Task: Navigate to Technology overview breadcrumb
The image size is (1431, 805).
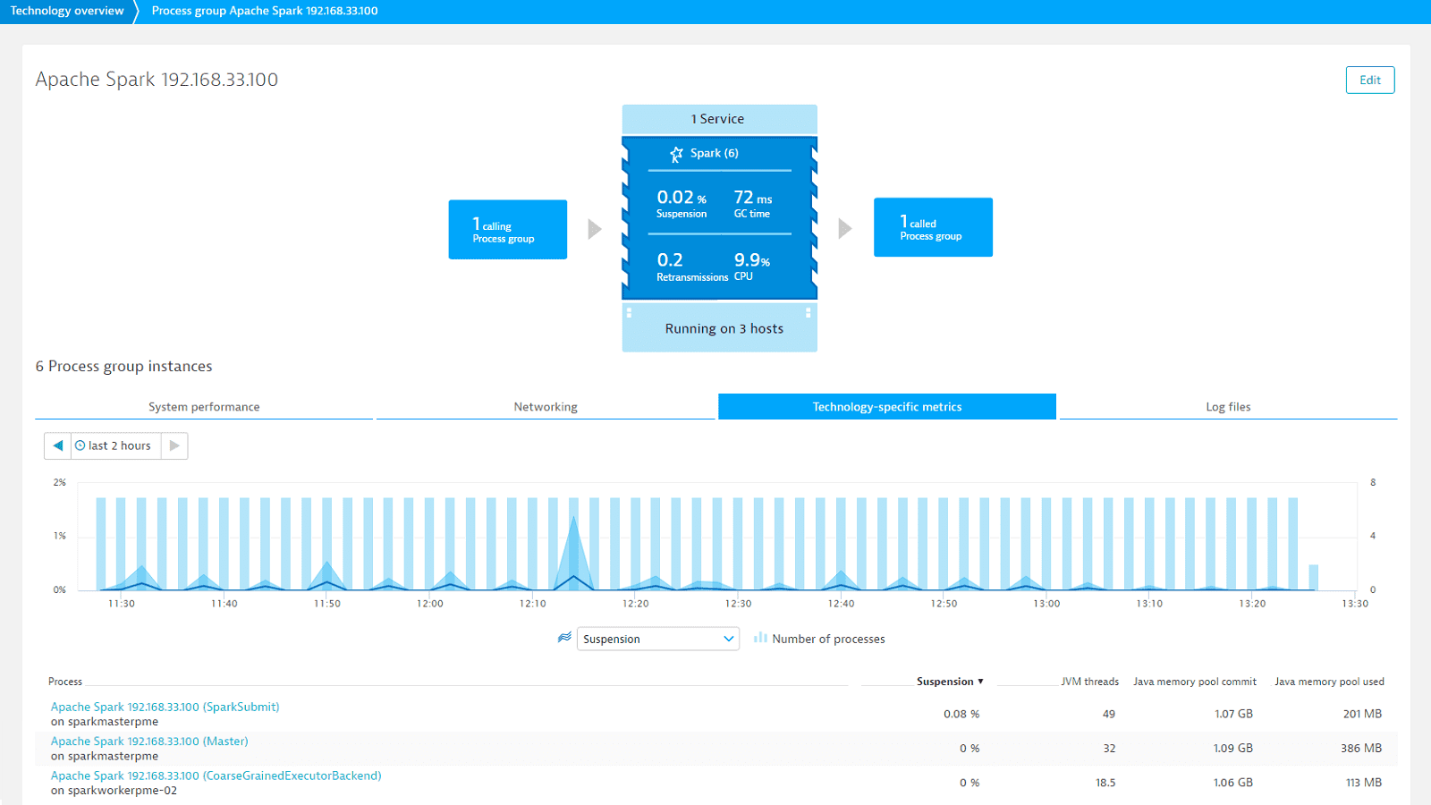Action: pos(67,11)
